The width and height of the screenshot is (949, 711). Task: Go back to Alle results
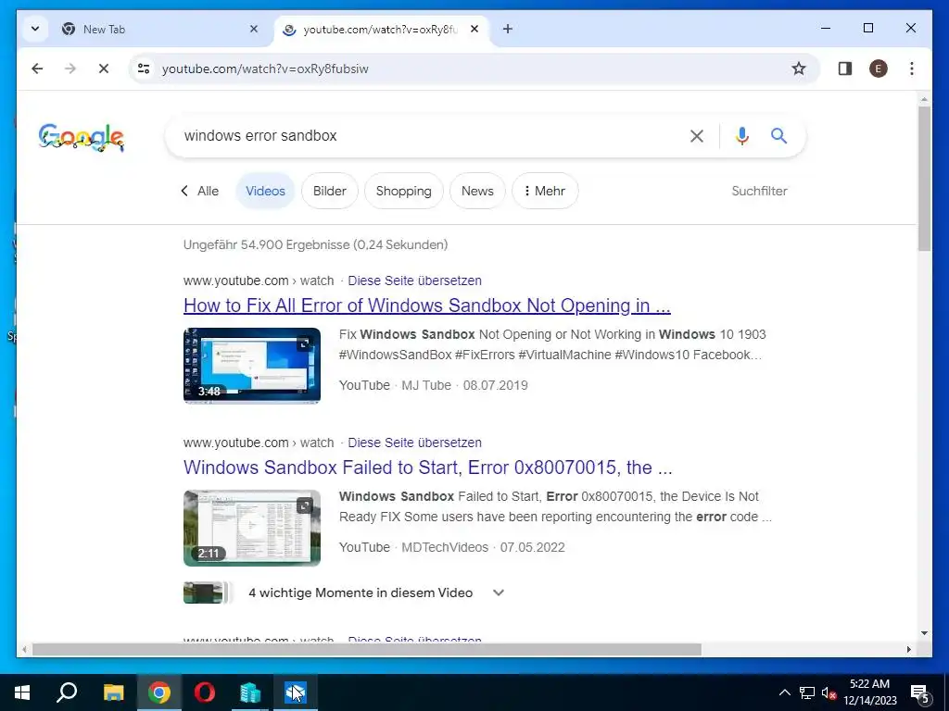coord(200,191)
